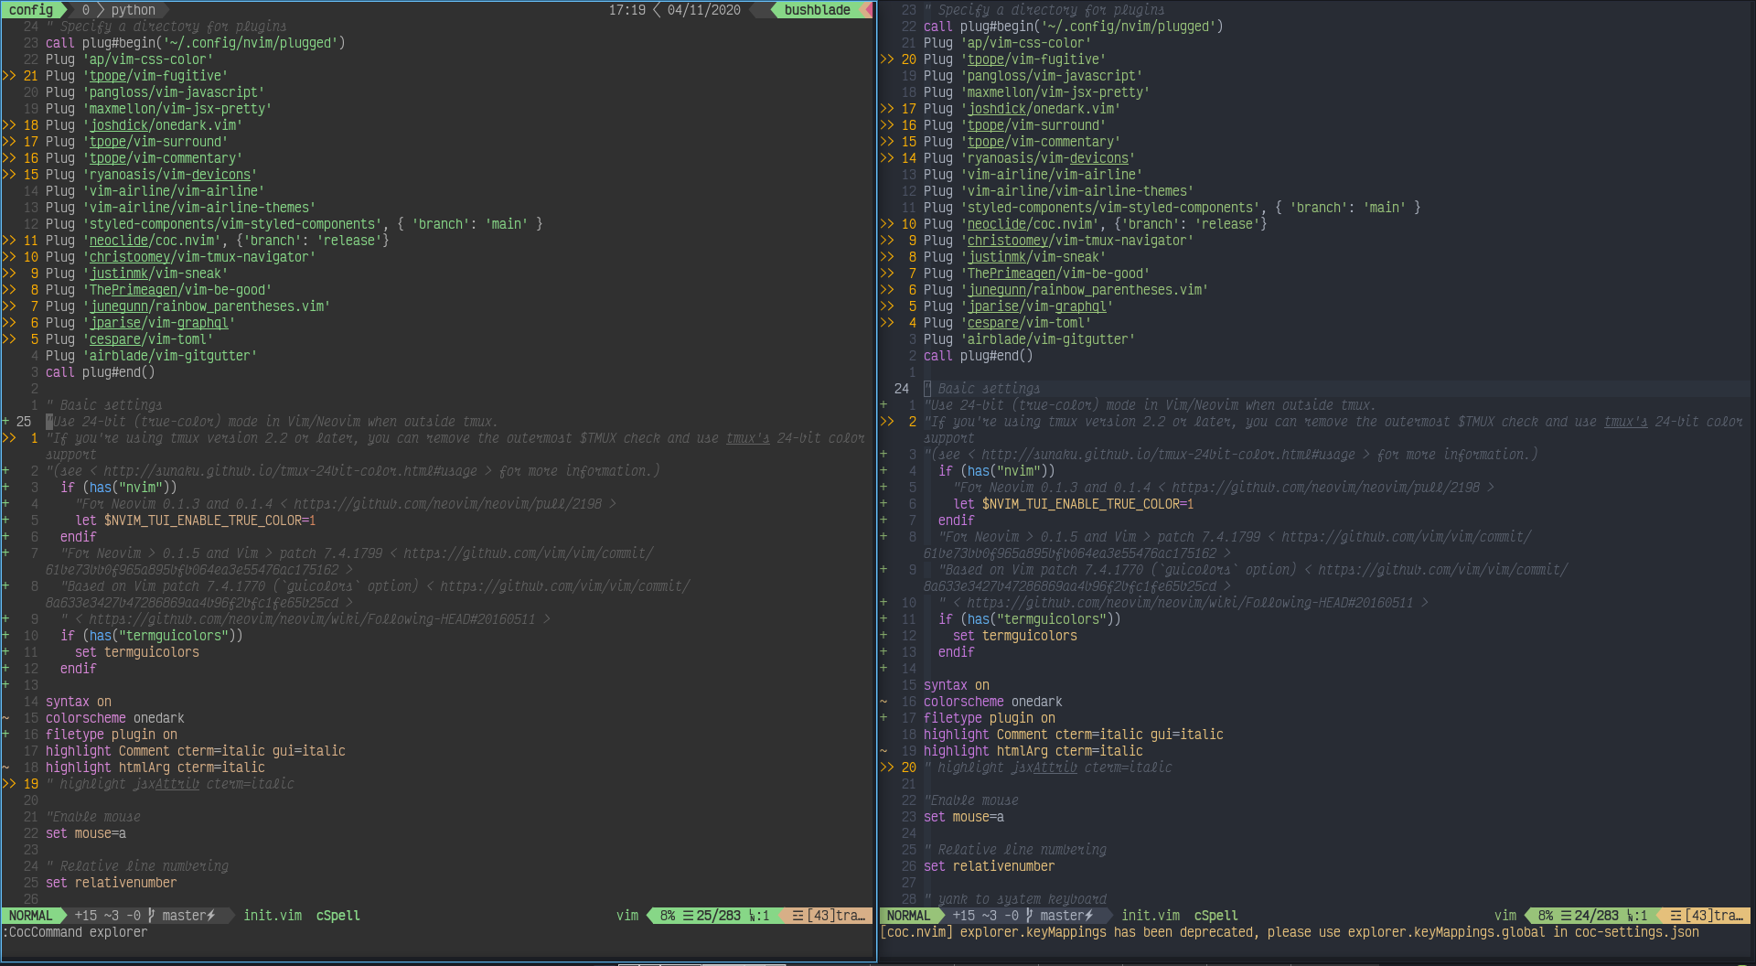Image resolution: width=1756 pixels, height=966 pixels.
Task: Click the 8% scroll progress segment
Action: pos(669,915)
